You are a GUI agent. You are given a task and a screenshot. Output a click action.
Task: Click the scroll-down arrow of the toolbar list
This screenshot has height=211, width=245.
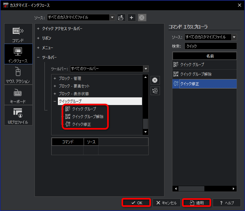click(146, 132)
